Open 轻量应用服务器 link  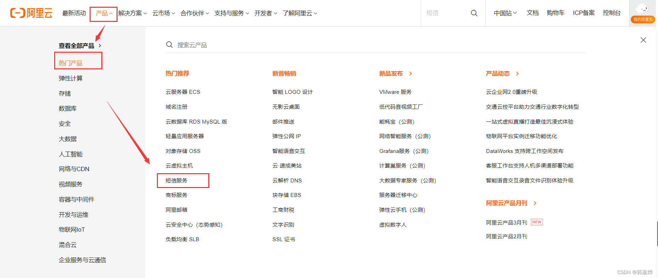(x=185, y=136)
